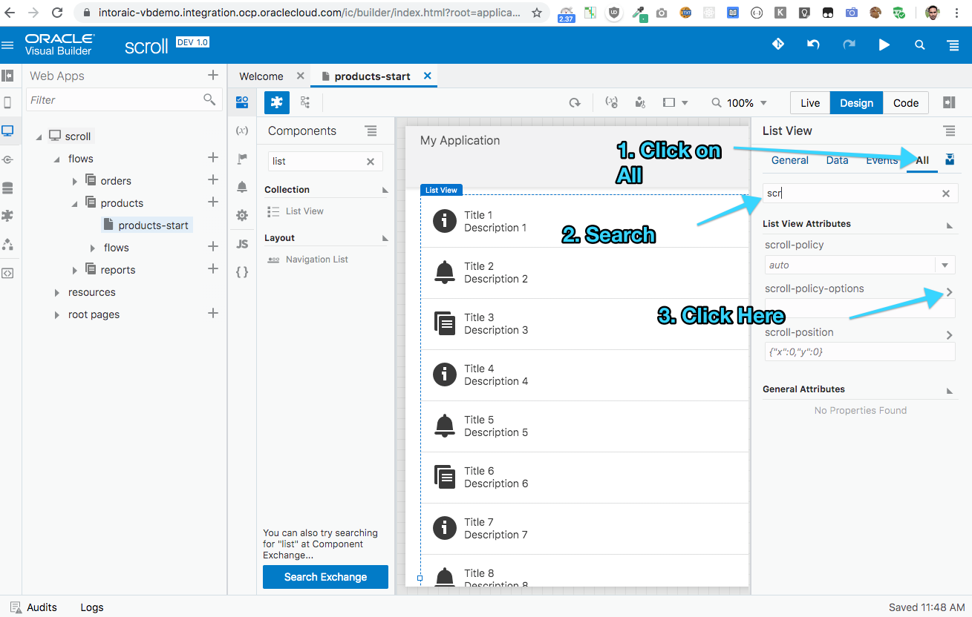Open Components puzzle sidebar icon
The height and width of the screenshot is (617, 972).
coord(8,216)
